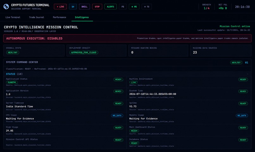Click the HEALTHY badge under Overall State
Image resolution: width=255 pixels, height=152 pixels.
13,52
